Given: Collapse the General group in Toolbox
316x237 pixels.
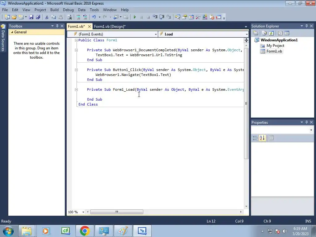Looking at the screenshot, I should click(x=12, y=32).
